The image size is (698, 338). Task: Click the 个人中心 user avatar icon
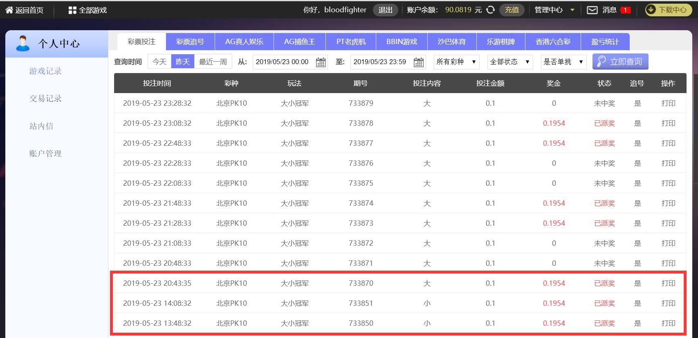22,43
